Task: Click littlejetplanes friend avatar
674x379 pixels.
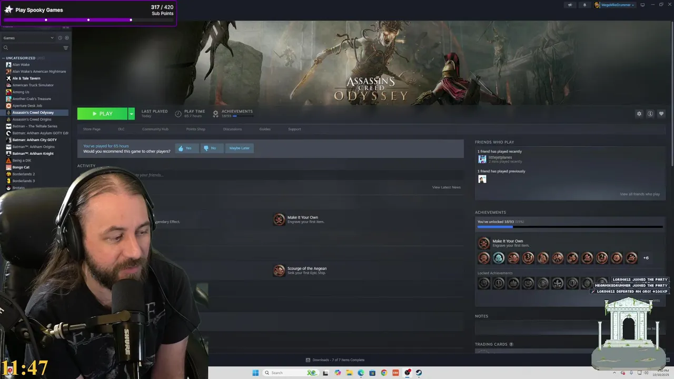Action: coord(482,159)
